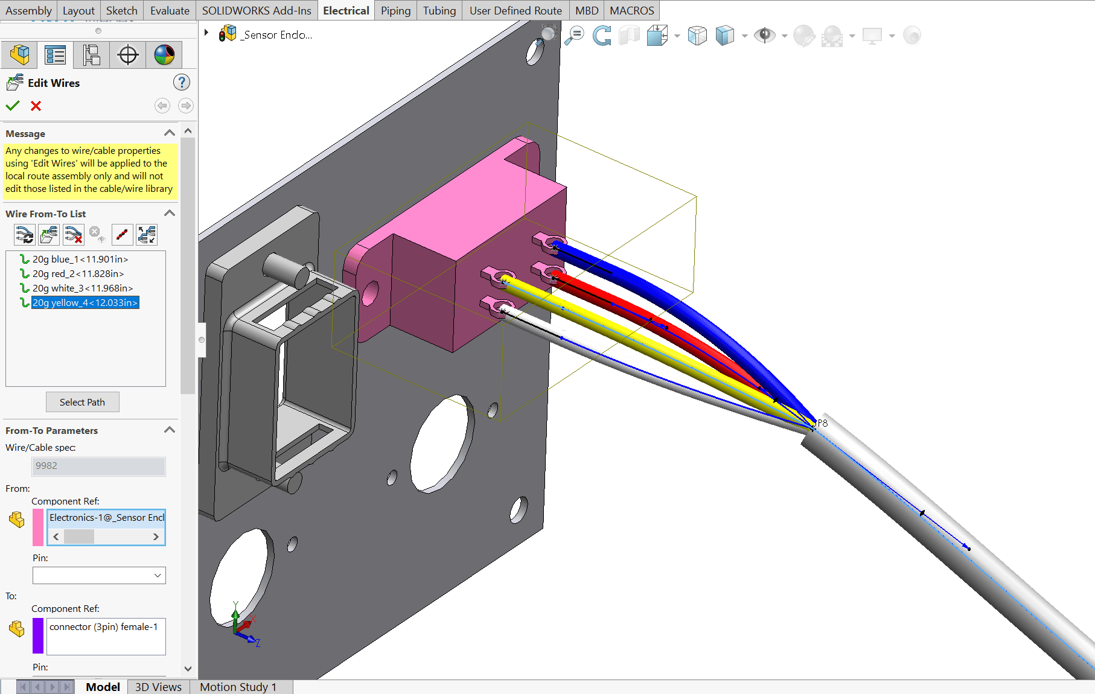This screenshot has height=694, width=1095.
Task: Switch to the User Defined Route tab
Action: (516, 10)
